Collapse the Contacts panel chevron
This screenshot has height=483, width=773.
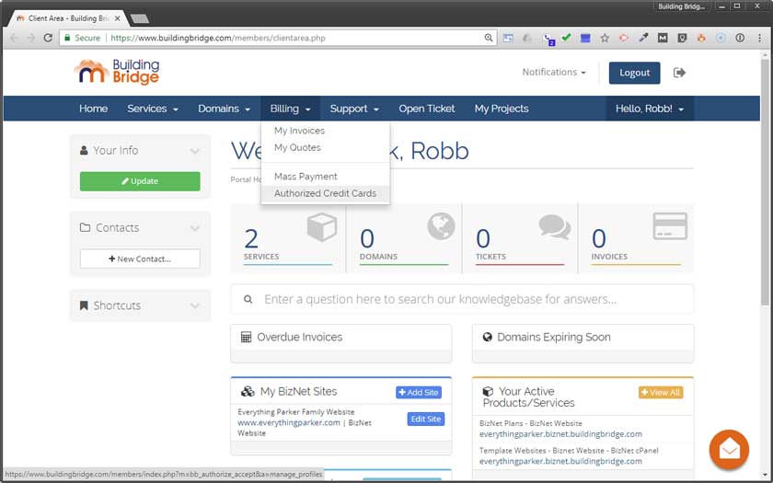point(195,228)
